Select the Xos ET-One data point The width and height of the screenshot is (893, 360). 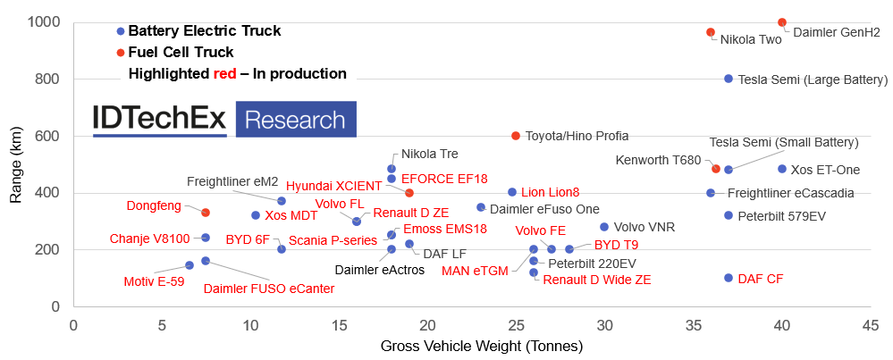tap(782, 169)
